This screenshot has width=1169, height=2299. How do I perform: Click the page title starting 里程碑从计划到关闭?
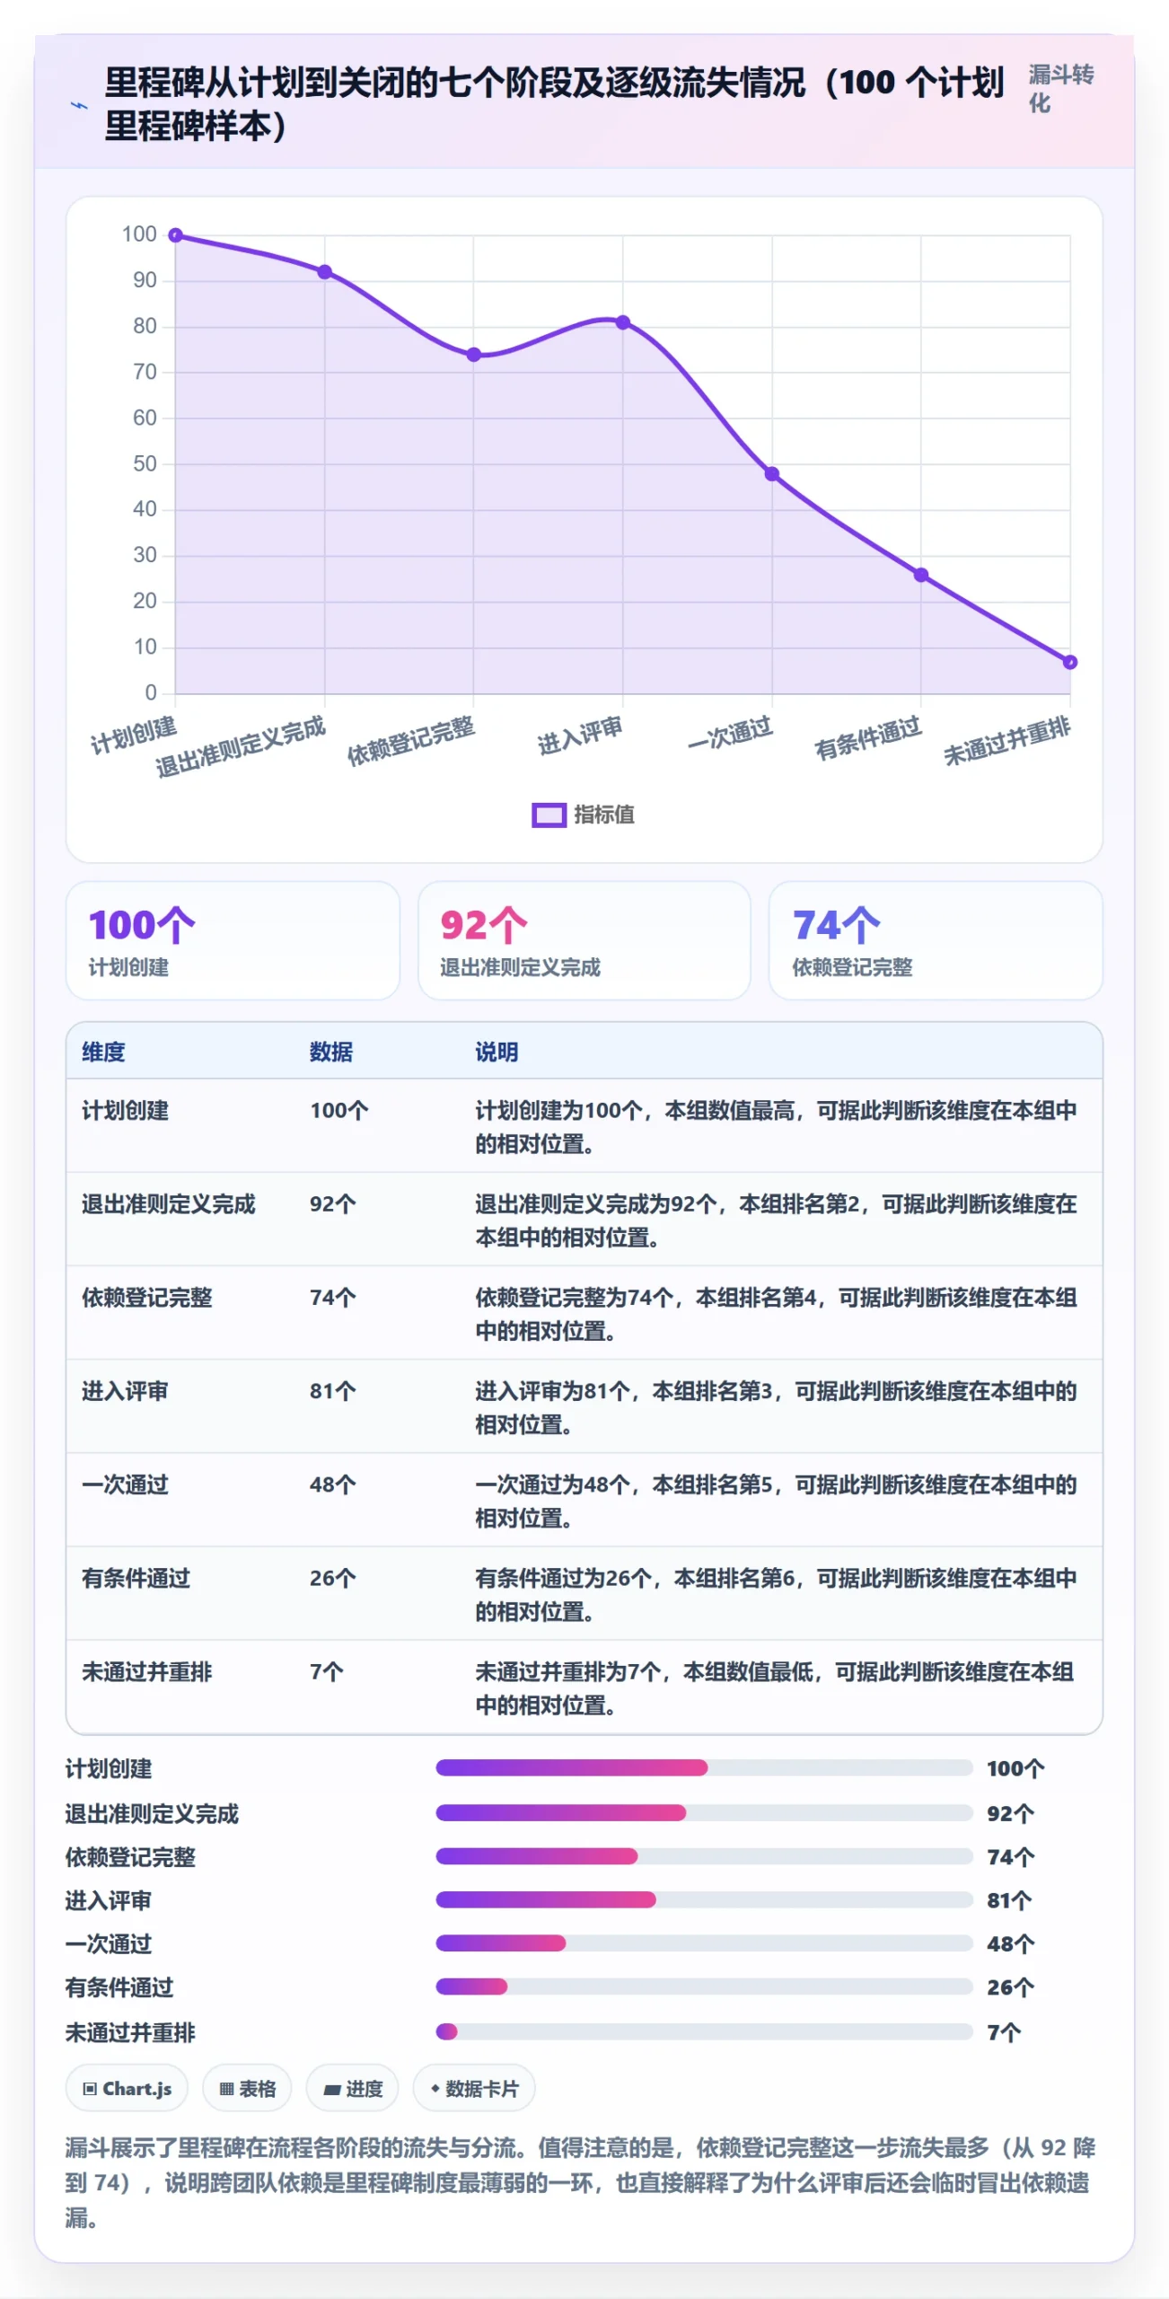pyautogui.click(x=554, y=103)
